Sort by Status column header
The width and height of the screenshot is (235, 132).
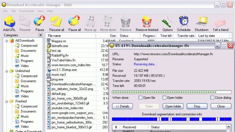(129, 36)
